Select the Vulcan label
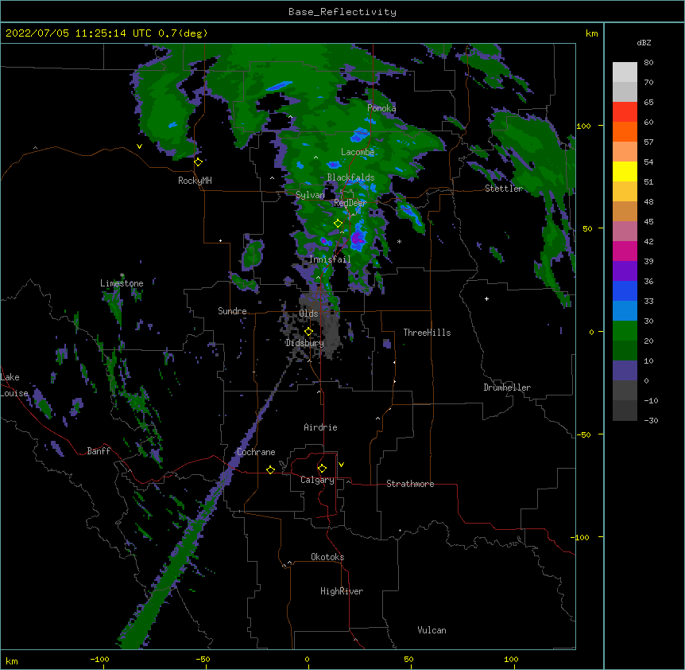685x670 pixels. [x=432, y=630]
